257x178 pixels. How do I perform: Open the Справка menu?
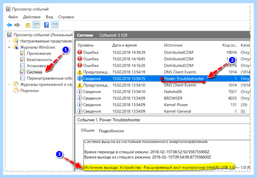(66, 17)
